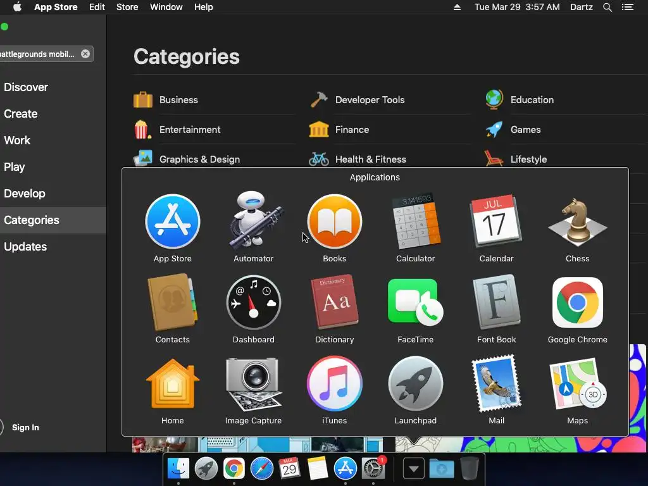Open iTunes from the Applications stack

[x=334, y=383]
